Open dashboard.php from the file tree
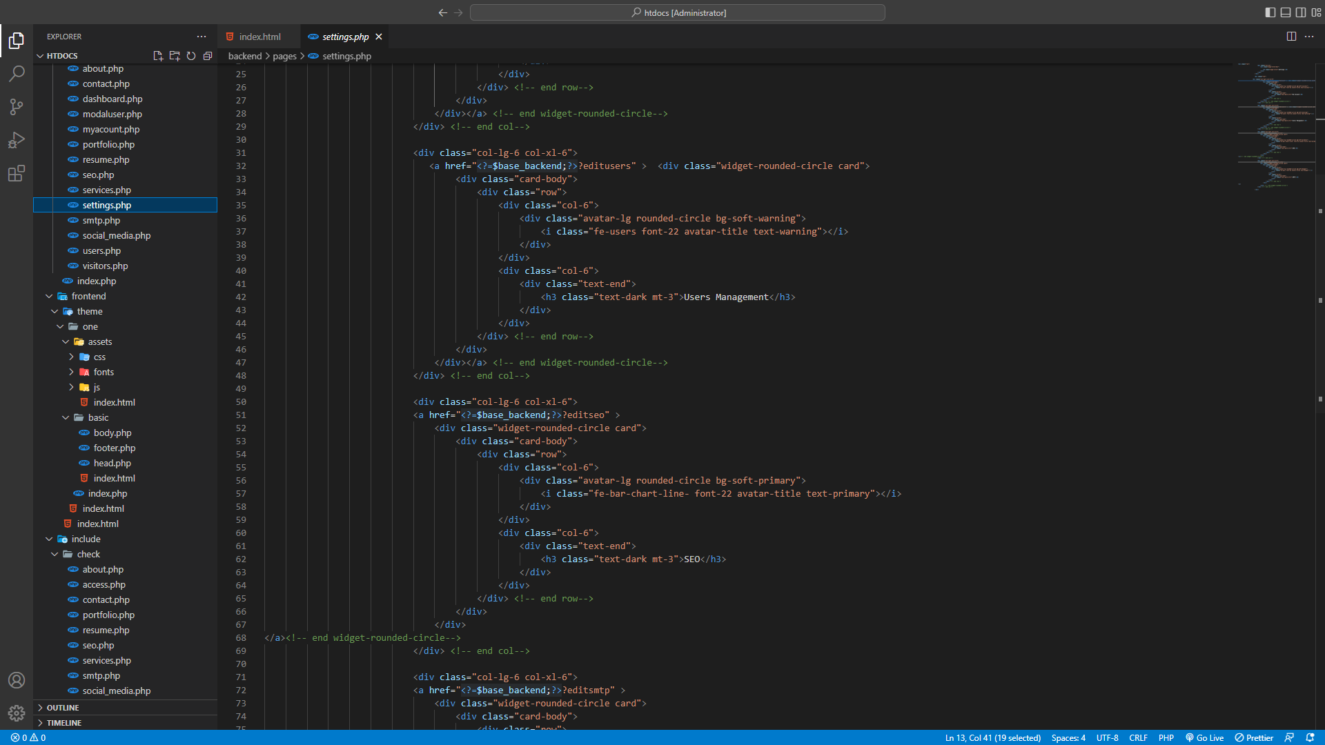 point(112,99)
